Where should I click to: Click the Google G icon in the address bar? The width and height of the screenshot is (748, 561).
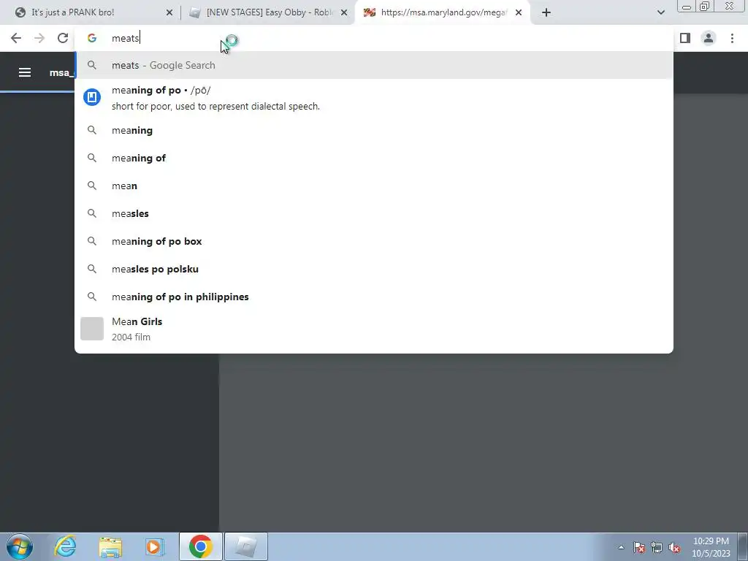click(92, 38)
